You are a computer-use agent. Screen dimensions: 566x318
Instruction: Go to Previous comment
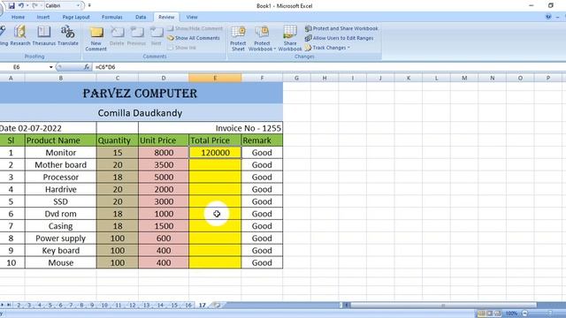pyautogui.click(x=136, y=36)
